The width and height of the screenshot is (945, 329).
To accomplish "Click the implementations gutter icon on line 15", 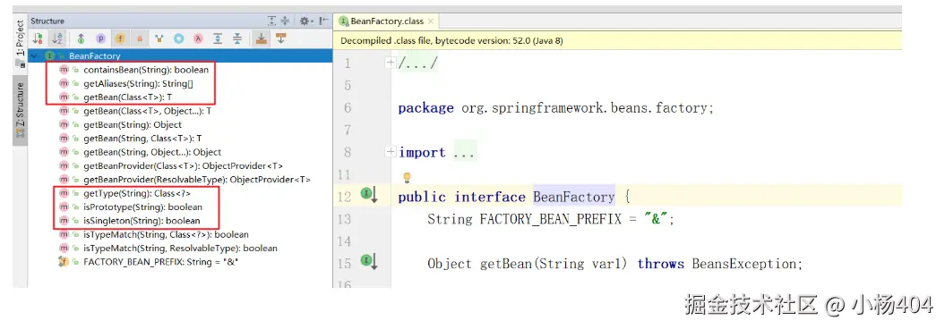I will 369,261.
